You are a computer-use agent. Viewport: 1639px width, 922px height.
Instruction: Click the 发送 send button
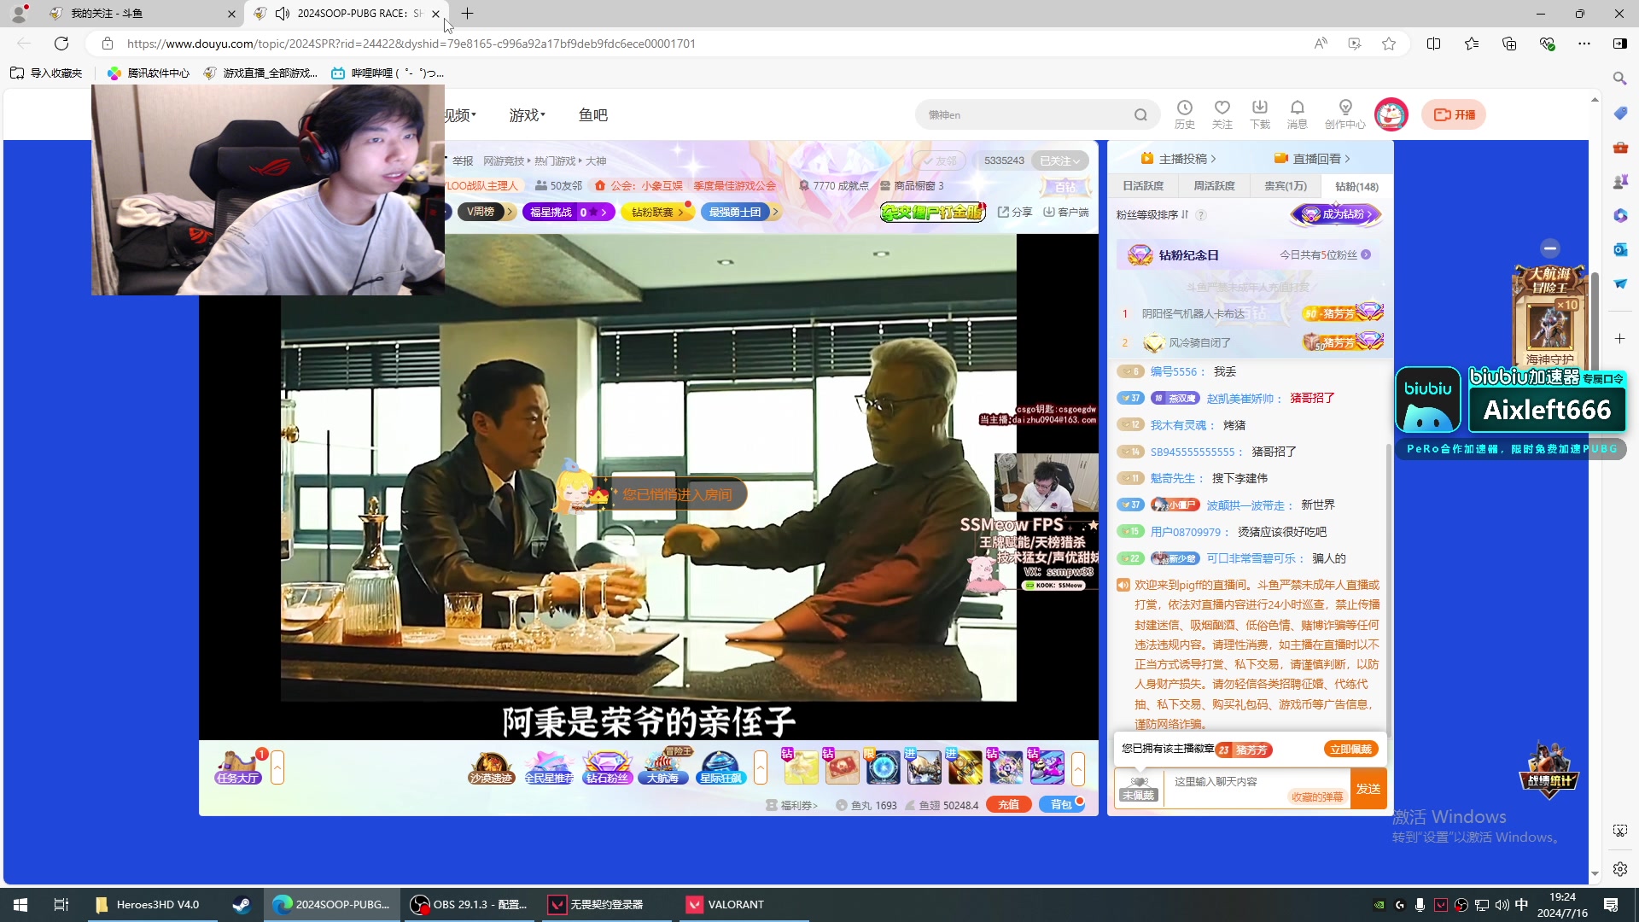point(1368,789)
